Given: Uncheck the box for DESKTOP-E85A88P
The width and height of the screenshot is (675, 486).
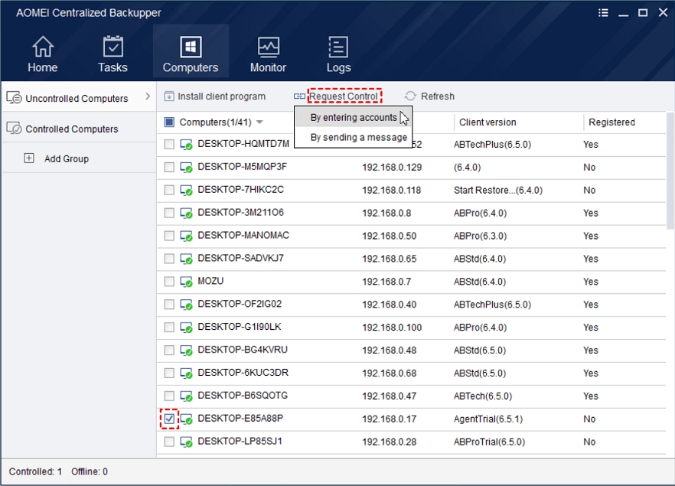Looking at the screenshot, I should point(169,419).
